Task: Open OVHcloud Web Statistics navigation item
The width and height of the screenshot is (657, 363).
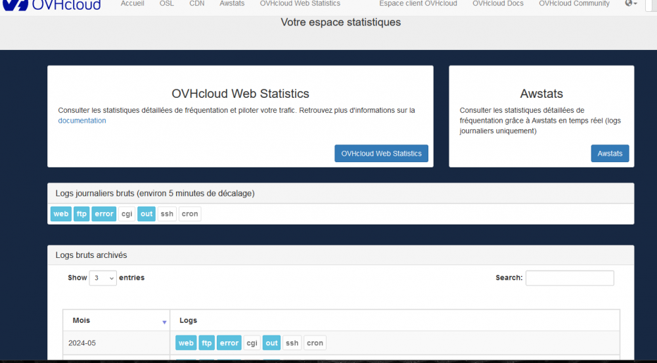Action: pyautogui.click(x=300, y=3)
